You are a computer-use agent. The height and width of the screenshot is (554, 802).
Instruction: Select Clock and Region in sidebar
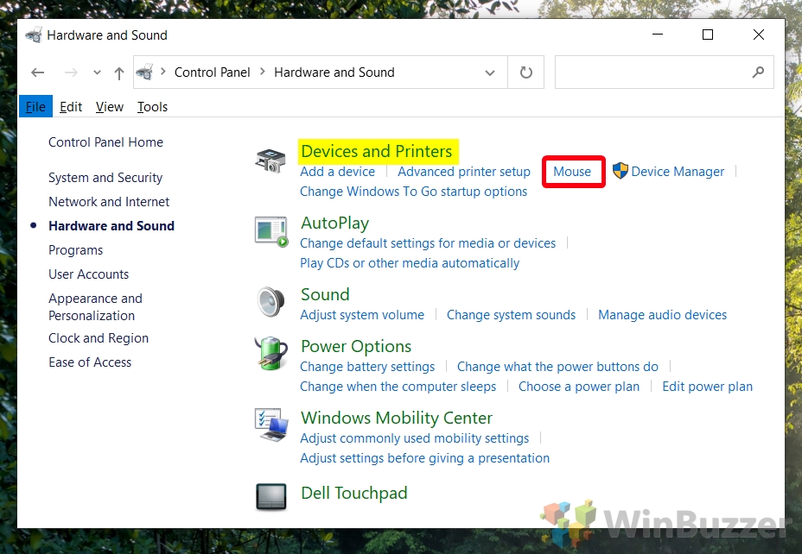coord(99,338)
